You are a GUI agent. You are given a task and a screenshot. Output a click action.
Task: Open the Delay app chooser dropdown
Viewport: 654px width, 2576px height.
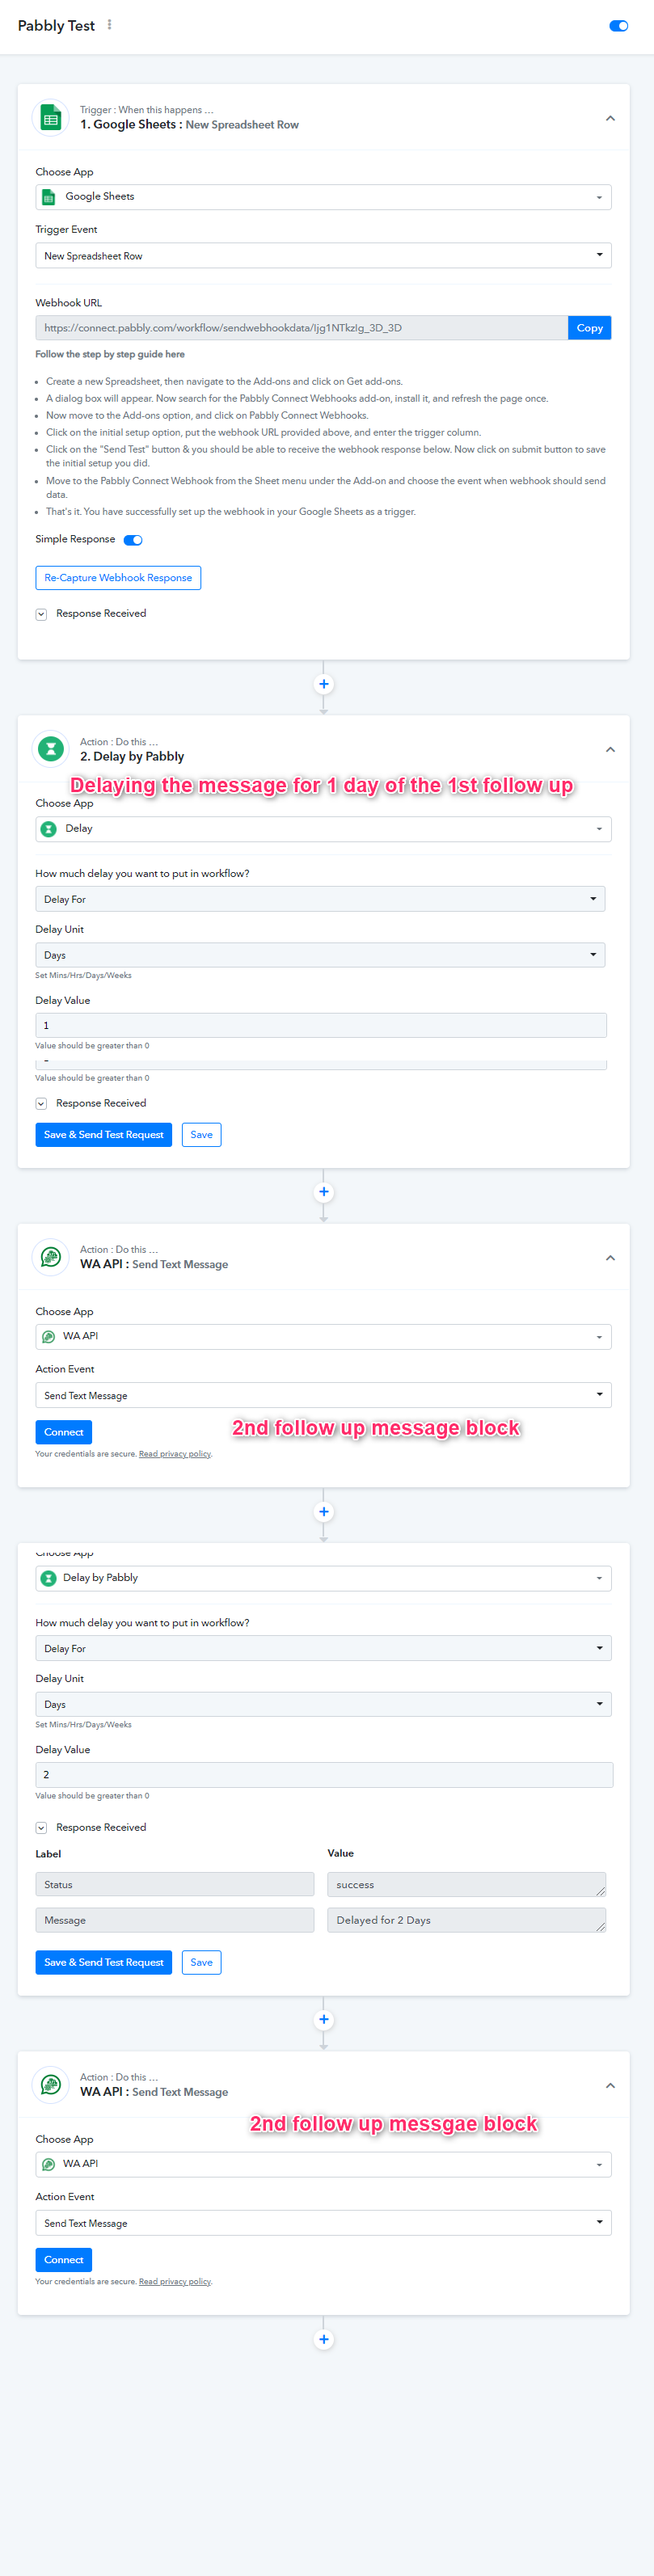(x=323, y=829)
